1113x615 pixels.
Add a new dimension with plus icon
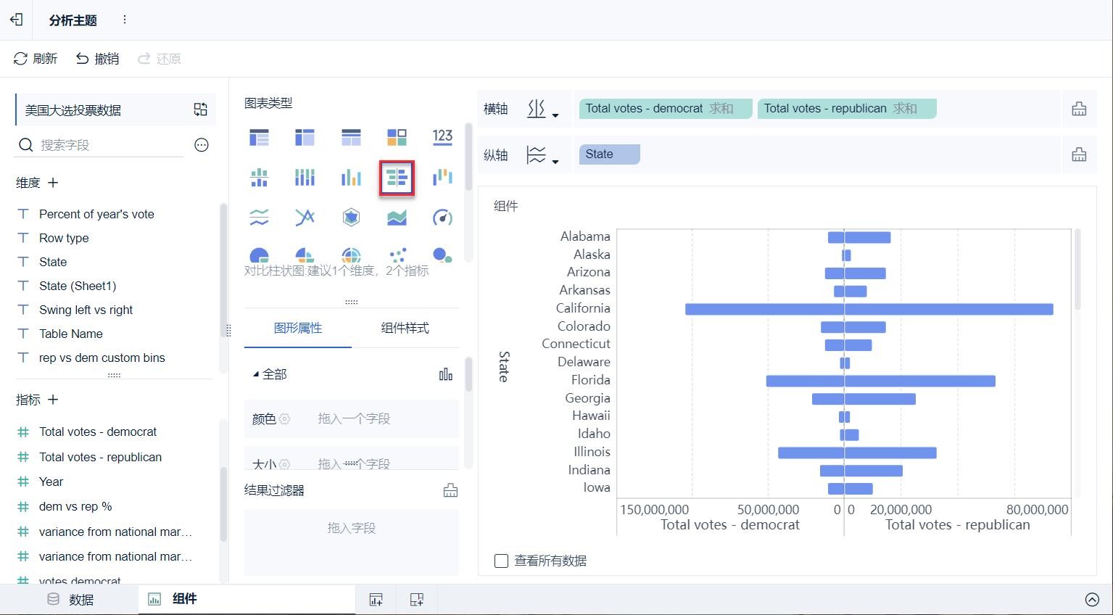(x=53, y=183)
